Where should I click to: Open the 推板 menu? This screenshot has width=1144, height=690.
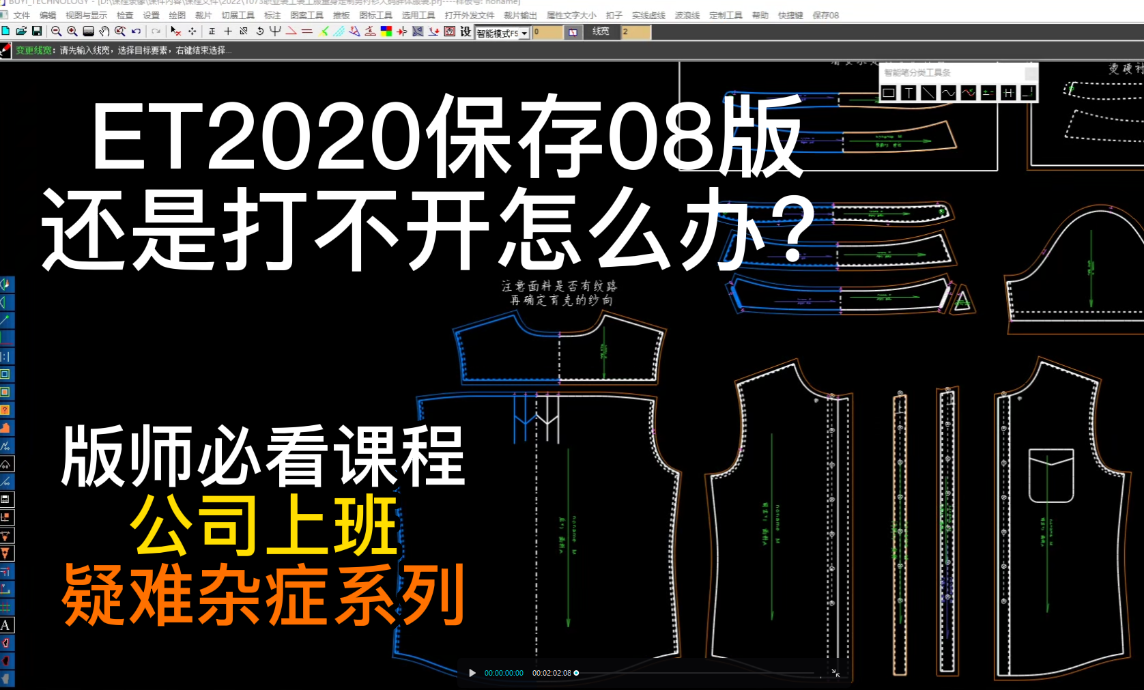(x=341, y=15)
